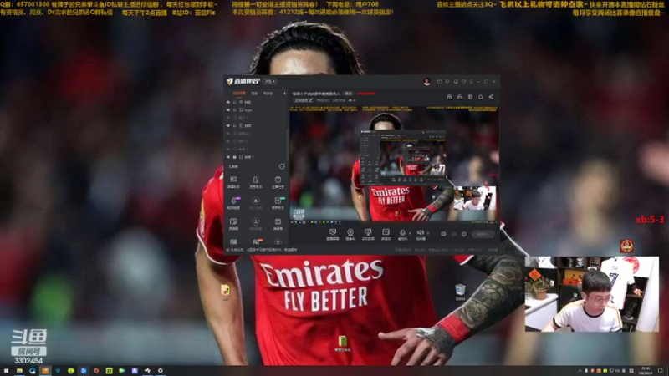Open the third tool in the toolbox's first row
This screenshot has height=376, width=669.
click(x=278, y=182)
